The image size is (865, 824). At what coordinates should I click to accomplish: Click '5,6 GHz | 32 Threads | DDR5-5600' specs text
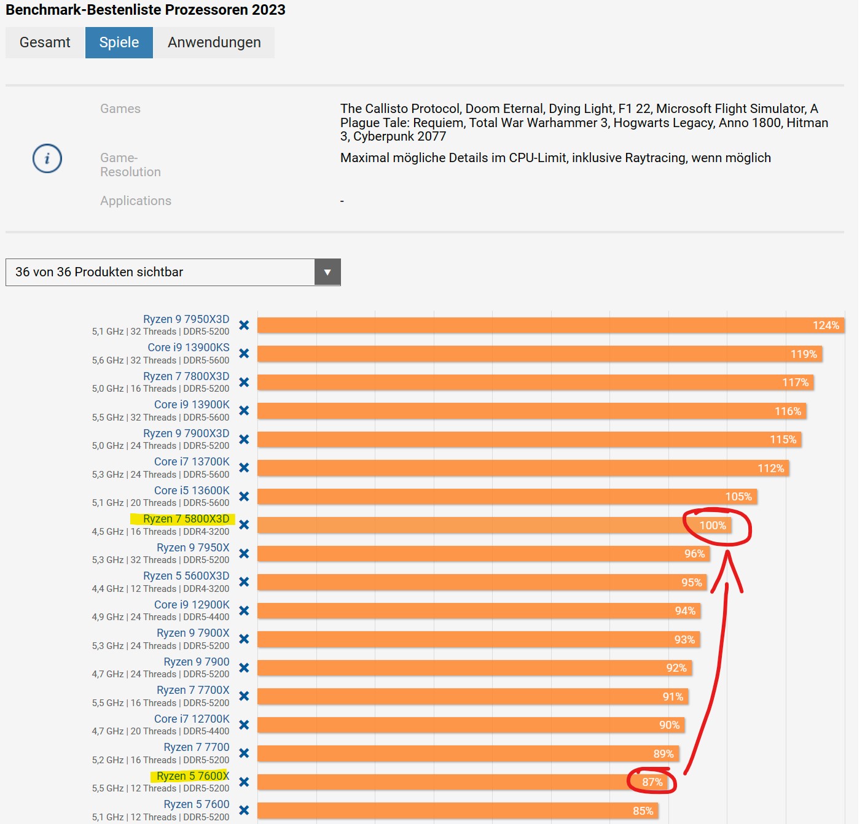coord(161,360)
